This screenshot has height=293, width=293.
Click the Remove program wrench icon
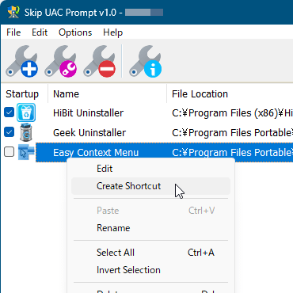[100, 62]
